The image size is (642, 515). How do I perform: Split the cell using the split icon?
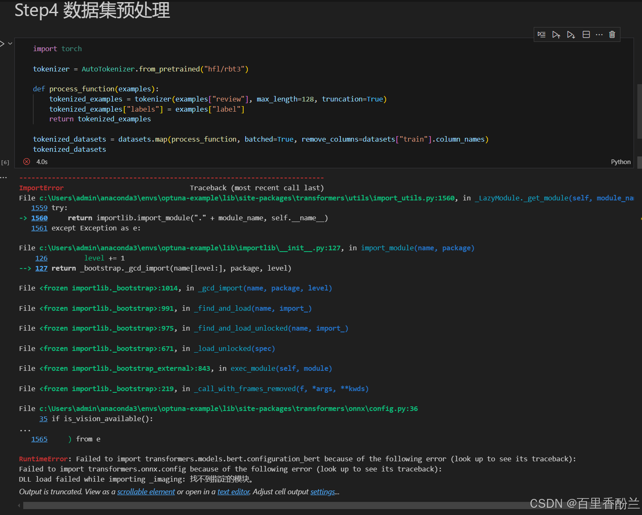click(586, 35)
